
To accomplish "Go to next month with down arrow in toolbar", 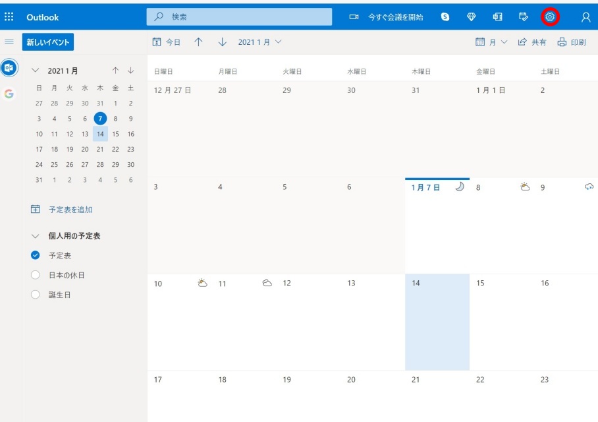I will tap(223, 42).
